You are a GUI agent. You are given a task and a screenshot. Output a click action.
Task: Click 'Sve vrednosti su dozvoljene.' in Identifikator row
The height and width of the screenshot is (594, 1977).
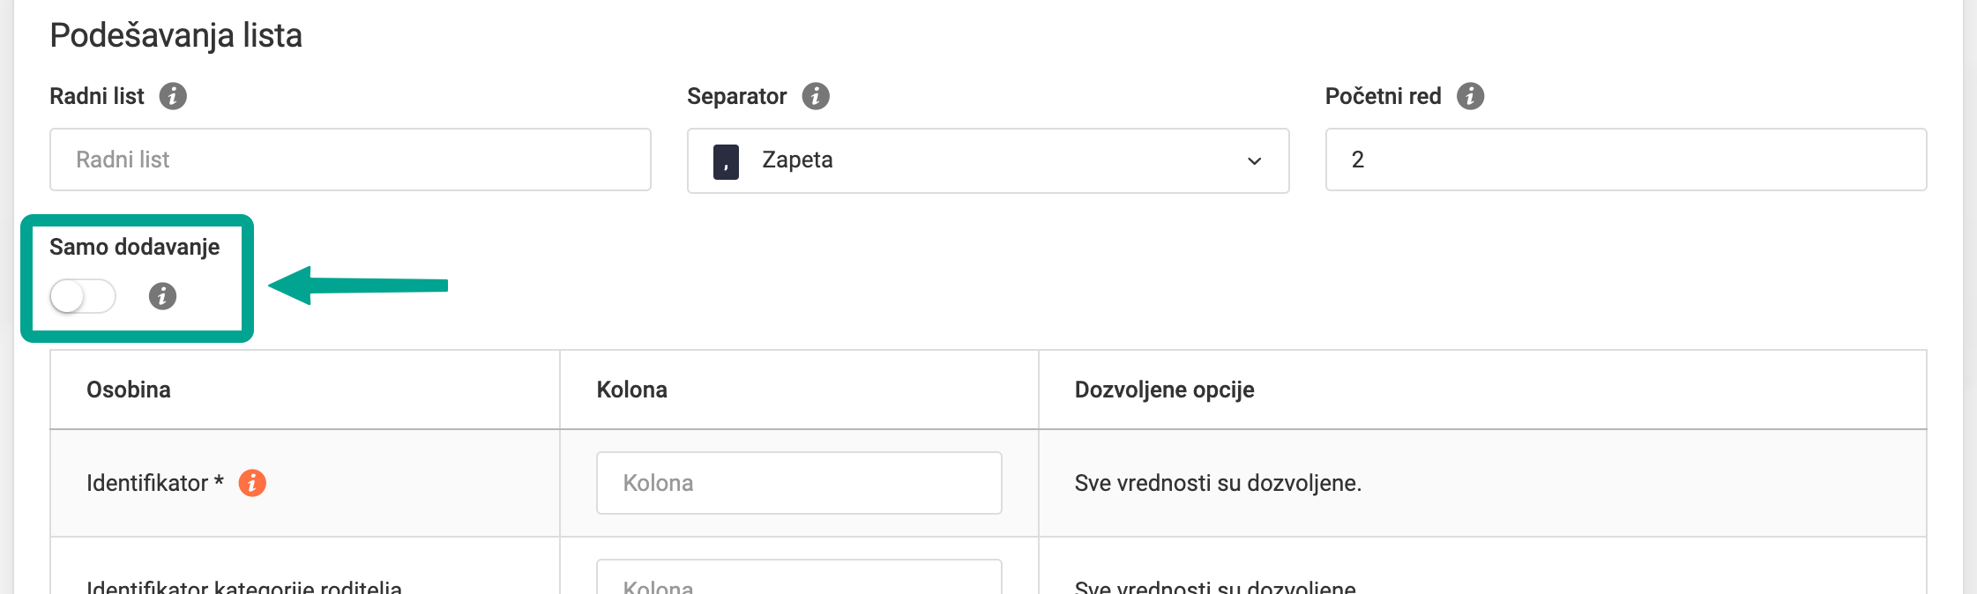click(1218, 483)
